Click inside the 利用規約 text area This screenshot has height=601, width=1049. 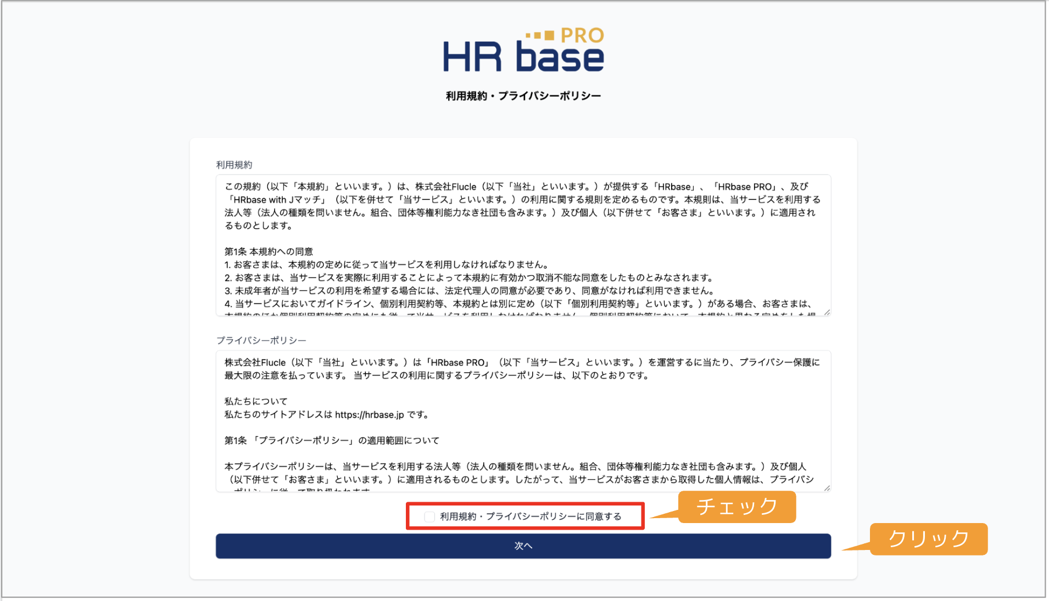tap(523, 245)
